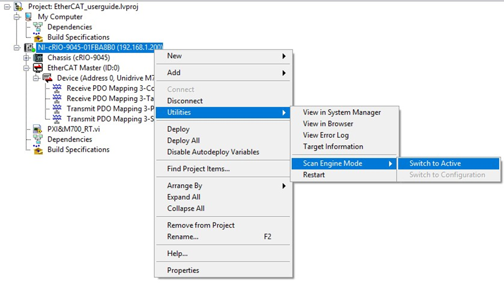Click the EtherCAT Master icon

click(x=38, y=68)
